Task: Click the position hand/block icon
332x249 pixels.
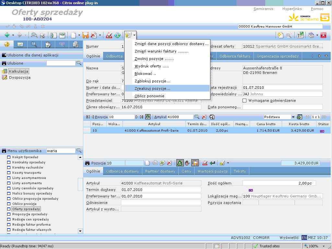Action: pyautogui.click(x=187, y=163)
